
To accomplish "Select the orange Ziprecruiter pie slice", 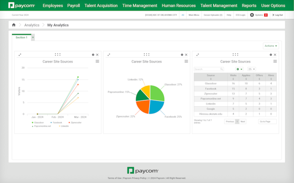I will point(143,106).
